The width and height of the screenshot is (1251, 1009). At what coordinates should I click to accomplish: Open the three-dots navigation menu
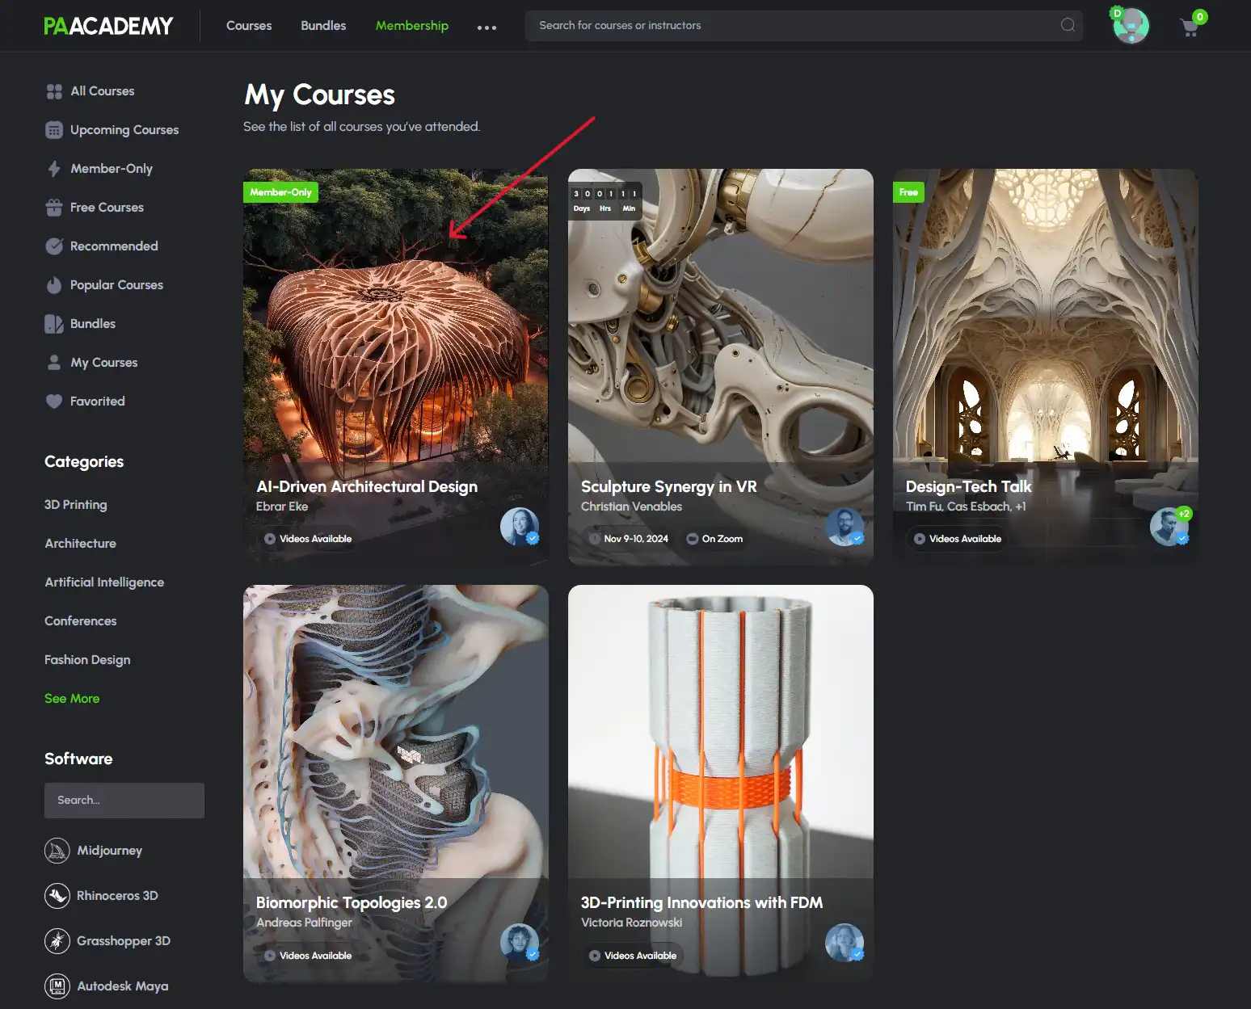point(486,27)
